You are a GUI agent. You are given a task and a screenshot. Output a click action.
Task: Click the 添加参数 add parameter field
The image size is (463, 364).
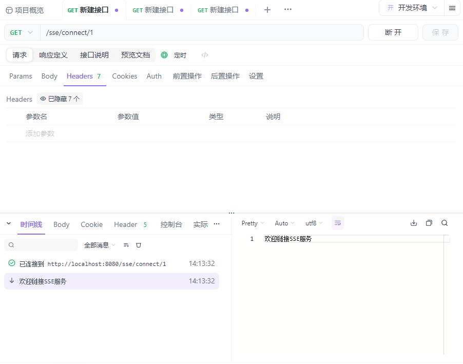[x=40, y=133]
